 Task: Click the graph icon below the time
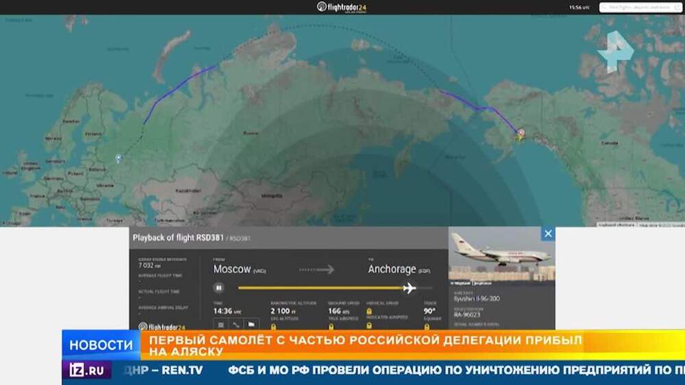coord(236,325)
